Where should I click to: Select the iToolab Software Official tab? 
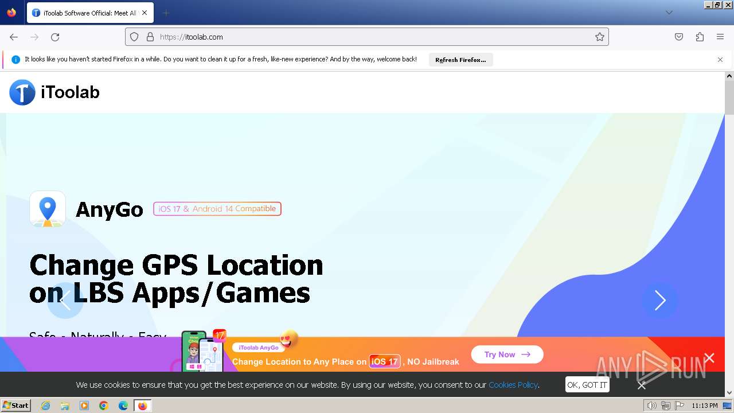pyautogui.click(x=89, y=13)
